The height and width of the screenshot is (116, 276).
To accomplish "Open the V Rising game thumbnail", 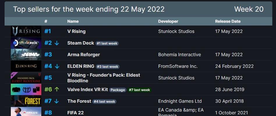I will pyautogui.click(x=26, y=31).
